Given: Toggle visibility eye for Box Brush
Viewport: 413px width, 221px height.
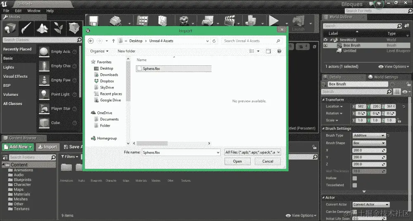Looking at the screenshot, I should (326, 46).
